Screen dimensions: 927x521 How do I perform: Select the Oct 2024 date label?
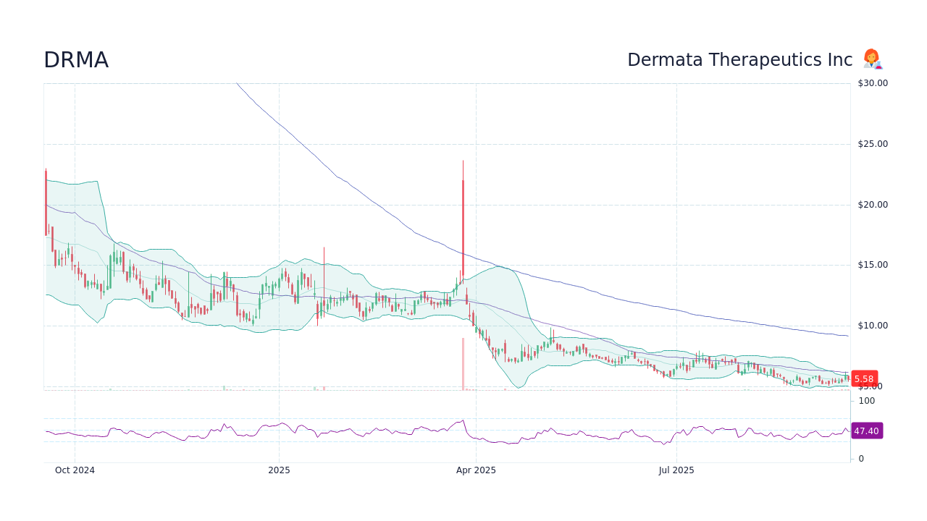tap(75, 470)
